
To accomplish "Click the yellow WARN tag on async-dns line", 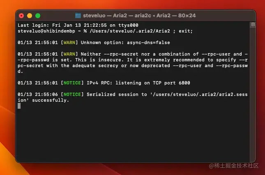I will [x=69, y=42].
